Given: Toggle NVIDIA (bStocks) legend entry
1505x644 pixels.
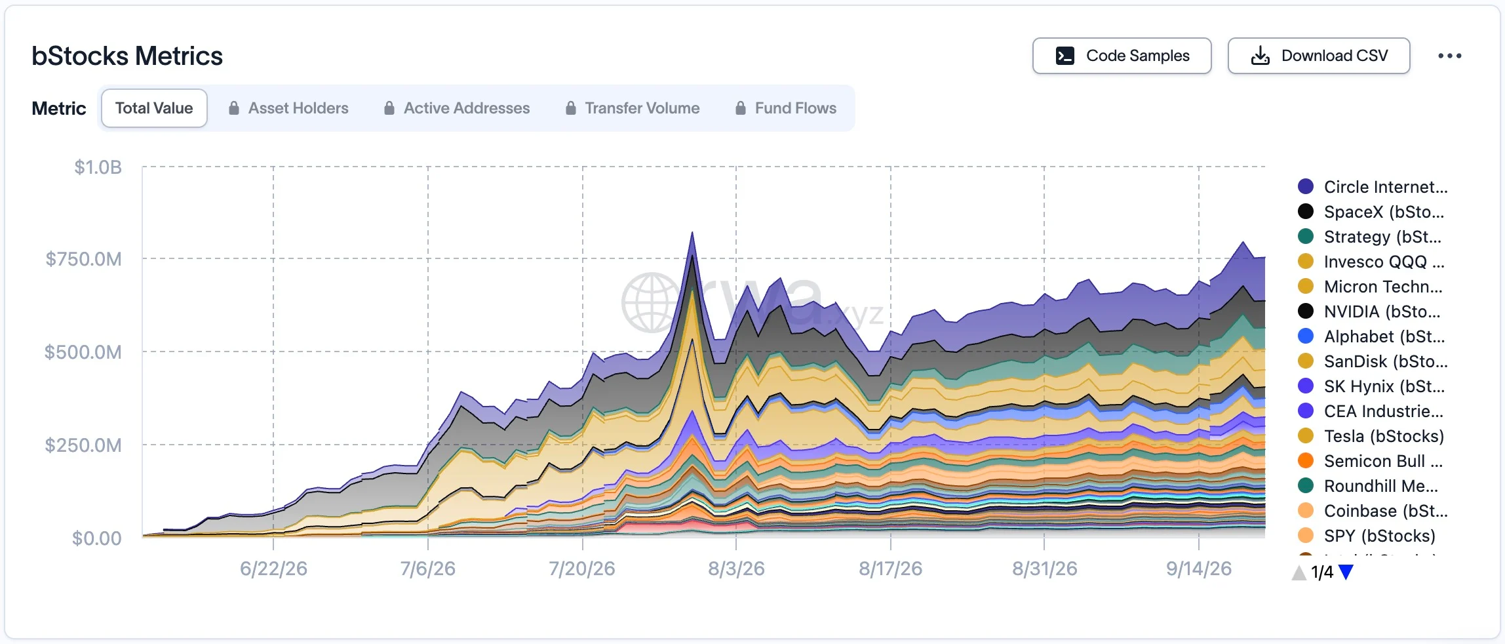Looking at the screenshot, I should [1369, 312].
